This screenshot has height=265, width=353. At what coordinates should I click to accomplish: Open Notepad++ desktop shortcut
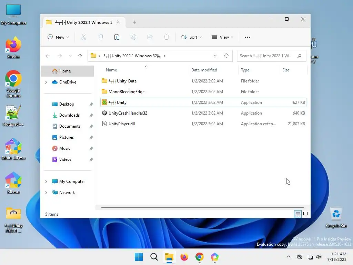pos(13,116)
